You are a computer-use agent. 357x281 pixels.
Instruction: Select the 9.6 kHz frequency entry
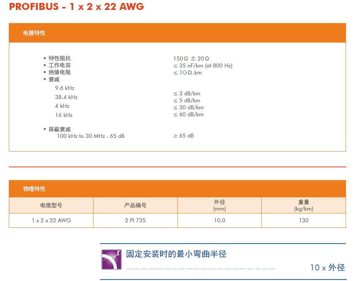click(x=65, y=88)
